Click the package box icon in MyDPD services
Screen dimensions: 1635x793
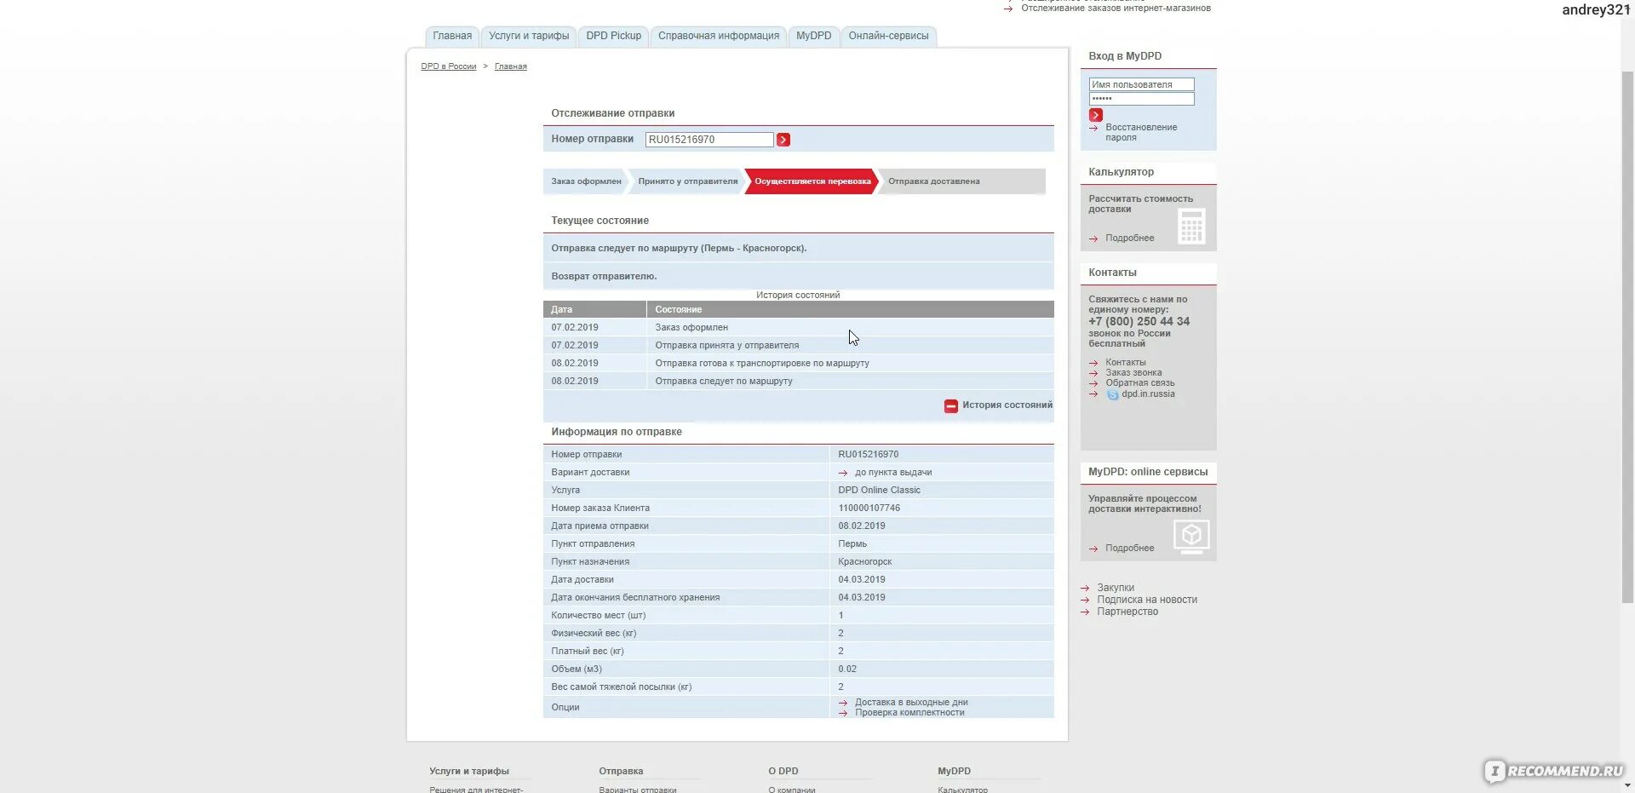point(1191,537)
